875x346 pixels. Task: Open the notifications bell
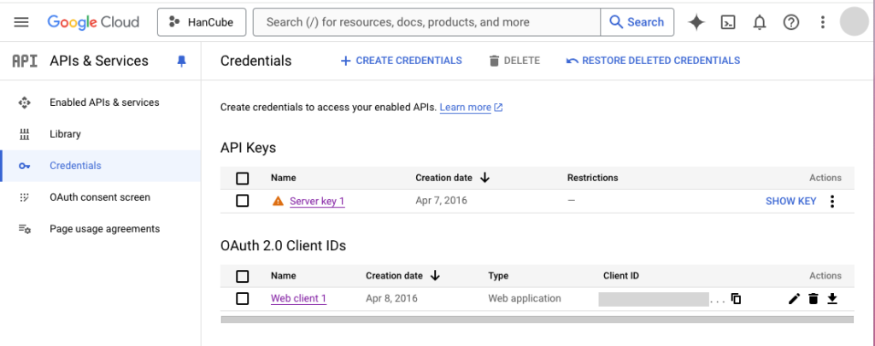[760, 22]
